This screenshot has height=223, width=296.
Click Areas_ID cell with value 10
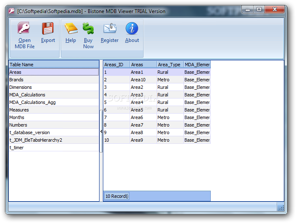pos(116,140)
